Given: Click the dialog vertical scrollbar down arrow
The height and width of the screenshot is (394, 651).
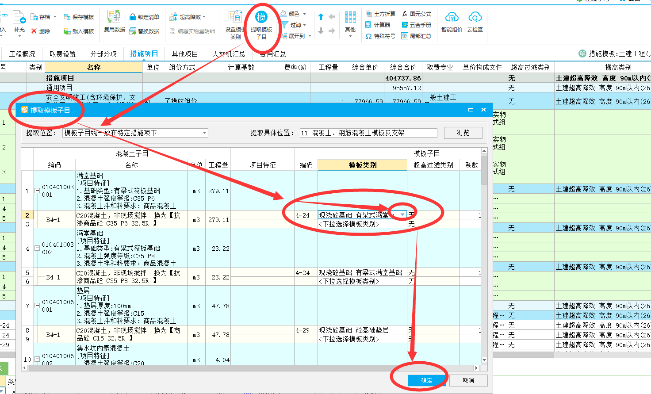Looking at the screenshot, I should pyautogui.click(x=484, y=360).
